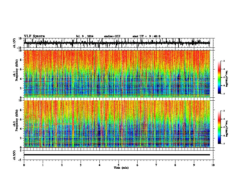
Task: Click the "2" kHz tick on ch.2 spectrogram
Action: (x=21, y=138)
